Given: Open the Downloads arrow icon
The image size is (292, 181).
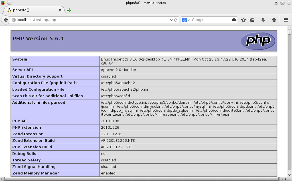Looking at the screenshot, I should coord(263,20).
